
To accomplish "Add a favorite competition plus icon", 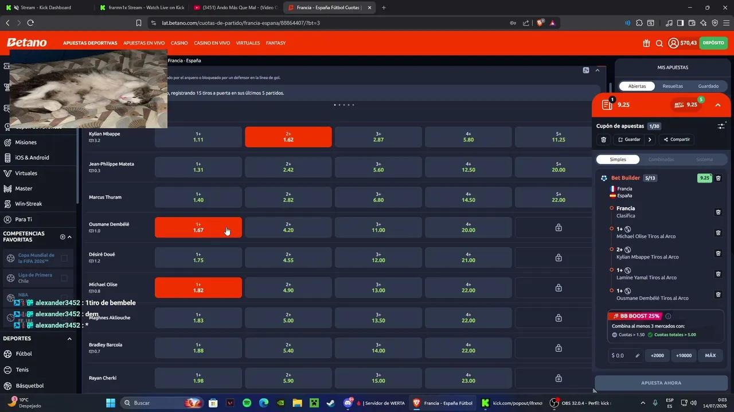I will tap(63, 237).
